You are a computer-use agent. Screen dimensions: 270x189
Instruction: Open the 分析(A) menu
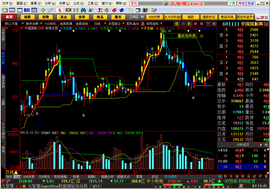tap(50, 3)
